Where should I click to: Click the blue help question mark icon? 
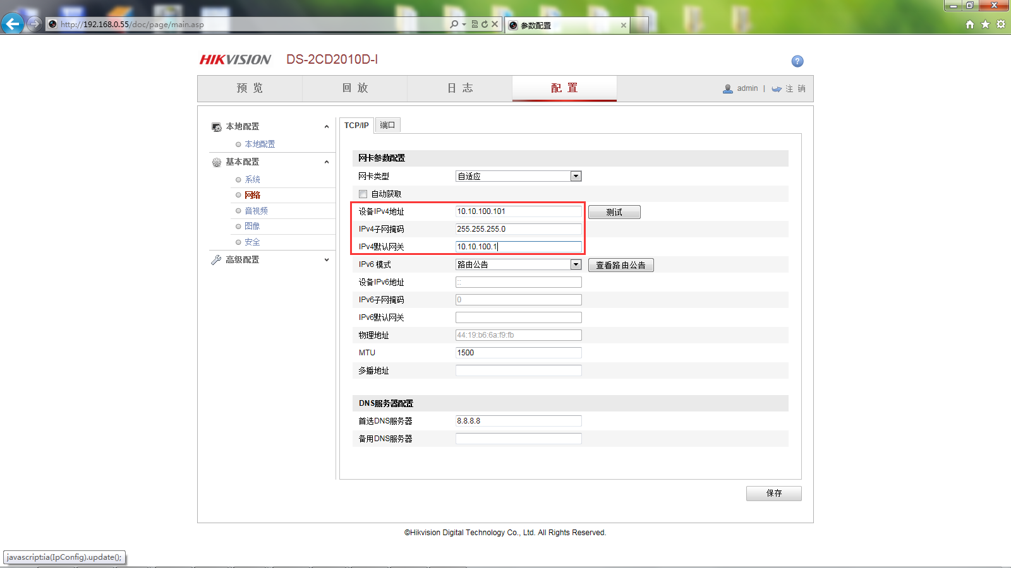tap(797, 61)
